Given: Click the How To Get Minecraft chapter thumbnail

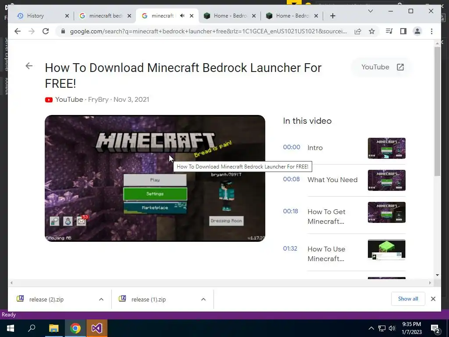Looking at the screenshot, I should [x=387, y=212].
